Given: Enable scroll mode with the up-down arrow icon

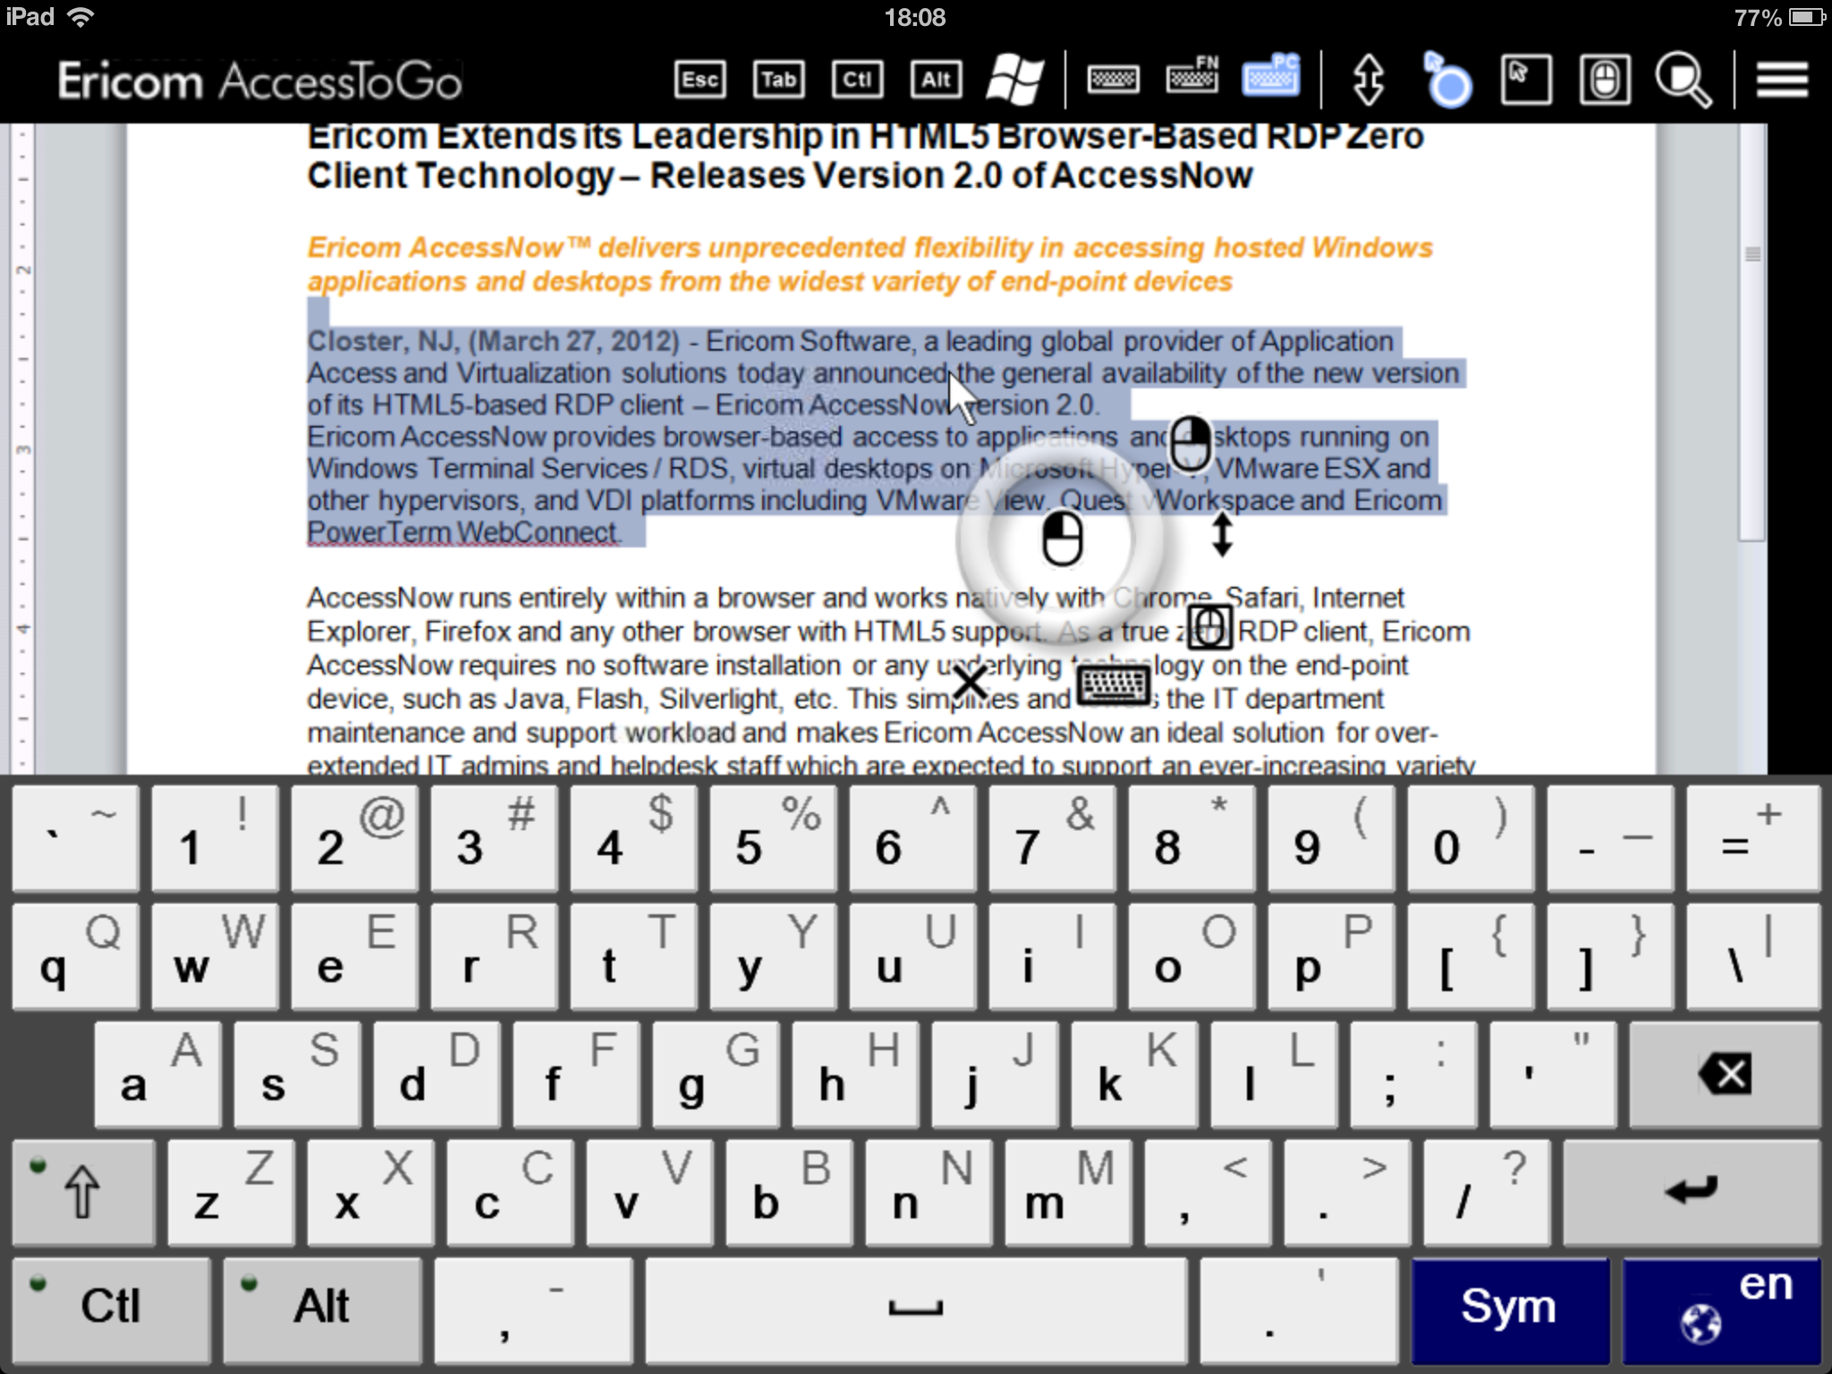Looking at the screenshot, I should coord(1369,81).
